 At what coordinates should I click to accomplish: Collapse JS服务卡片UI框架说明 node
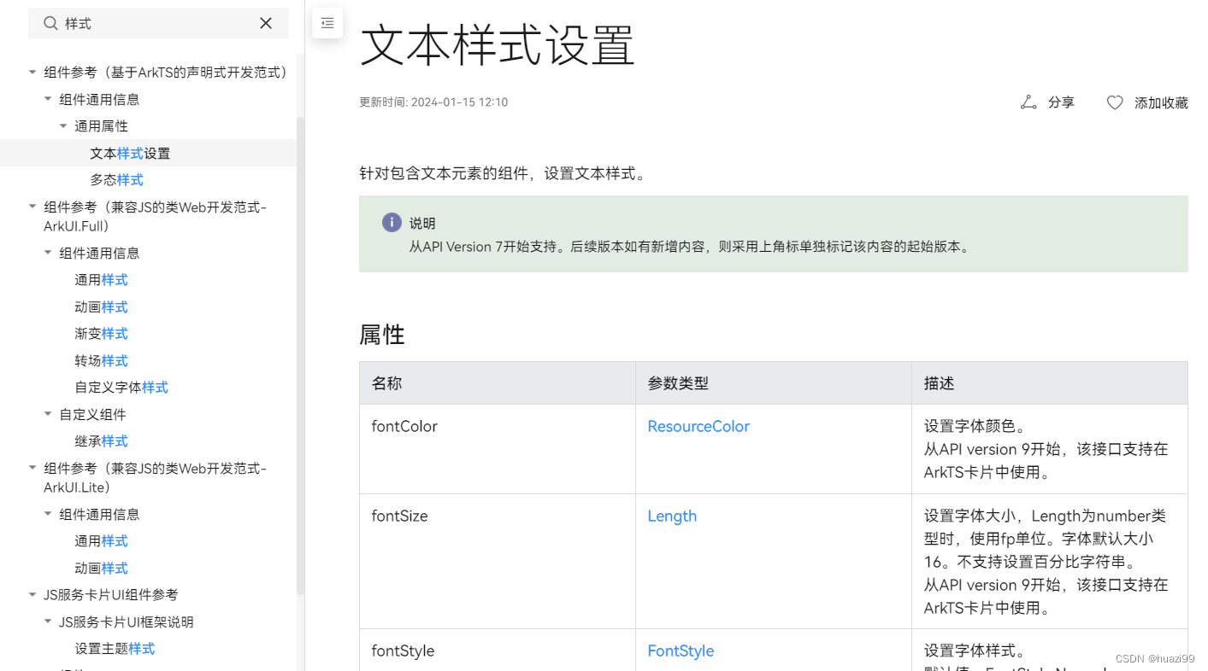48,621
